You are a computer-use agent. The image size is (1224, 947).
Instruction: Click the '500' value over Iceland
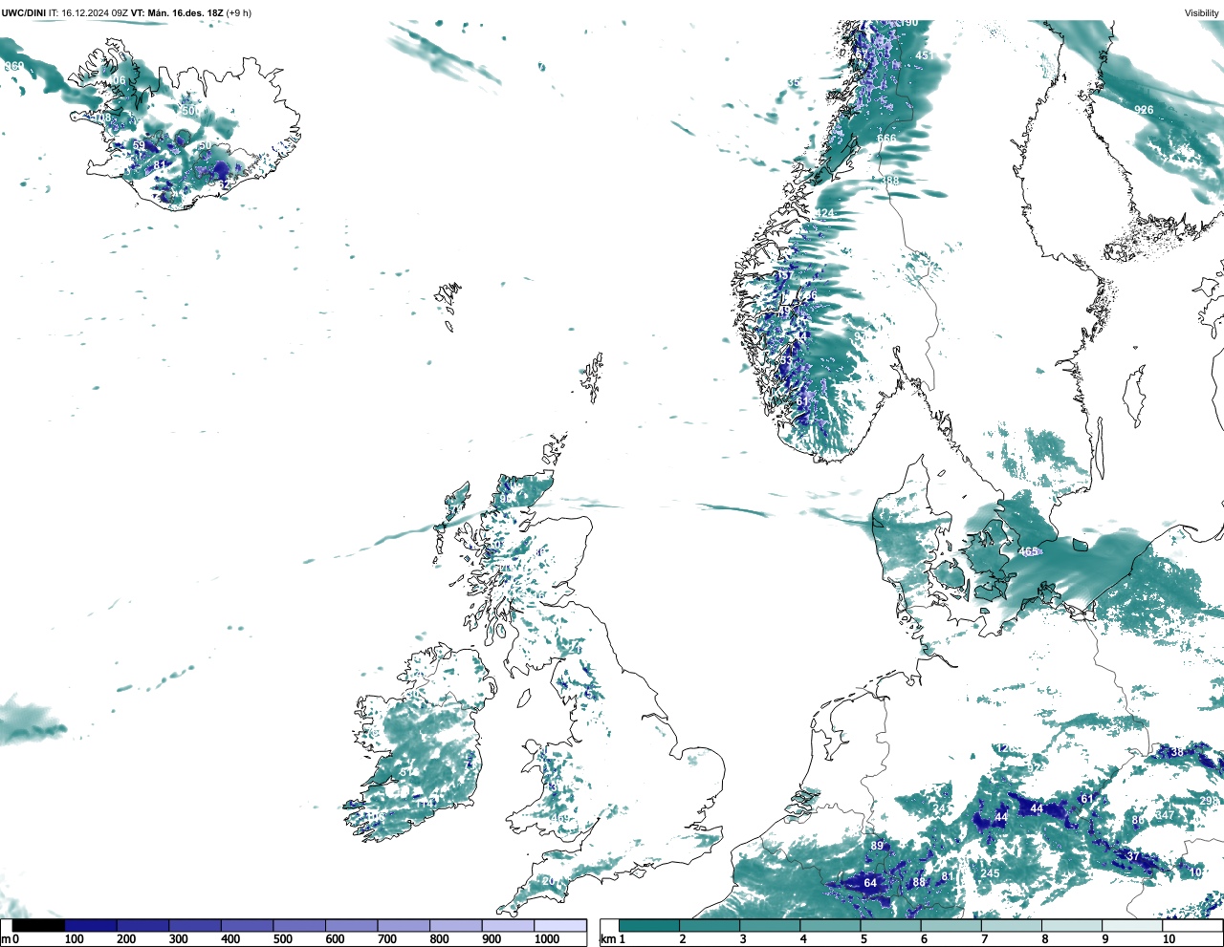(x=191, y=111)
